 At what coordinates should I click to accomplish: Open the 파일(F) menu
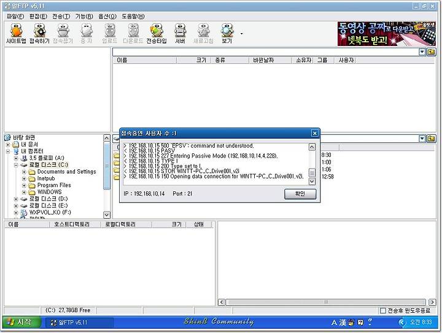[x=15, y=17]
